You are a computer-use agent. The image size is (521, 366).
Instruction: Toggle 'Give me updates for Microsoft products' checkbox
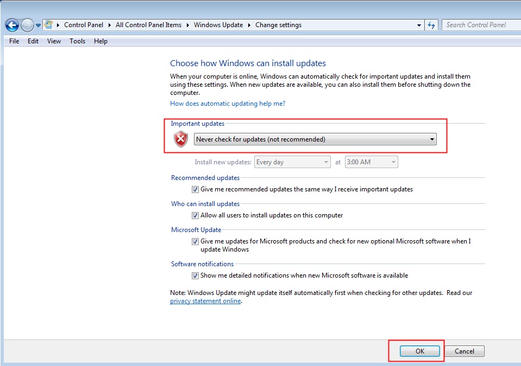[196, 242]
